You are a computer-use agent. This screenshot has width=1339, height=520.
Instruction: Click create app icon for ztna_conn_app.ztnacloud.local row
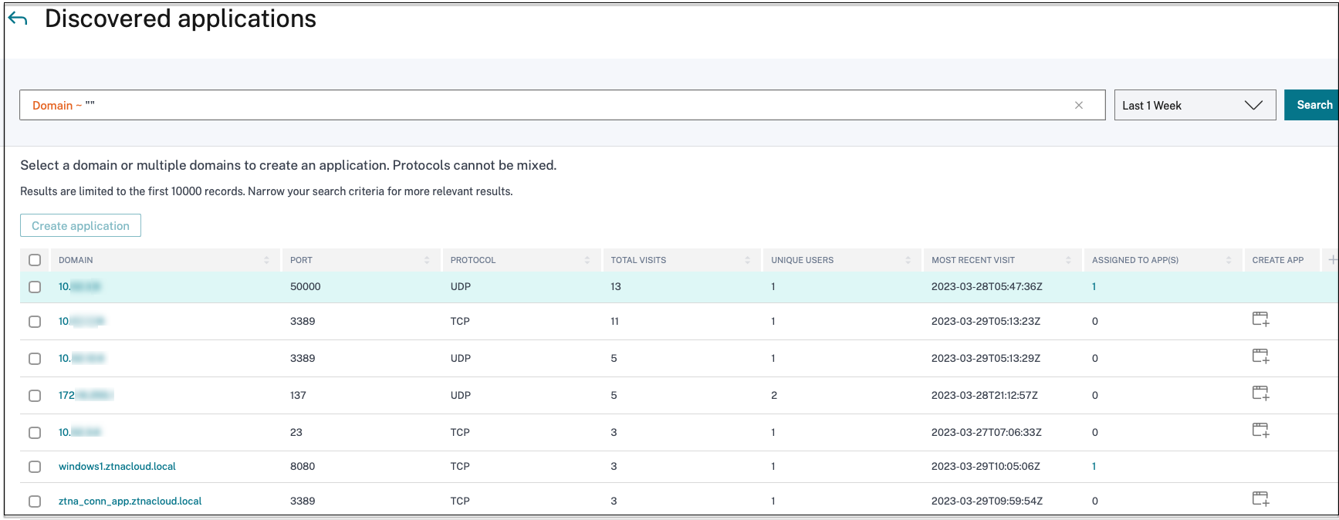tap(1260, 499)
